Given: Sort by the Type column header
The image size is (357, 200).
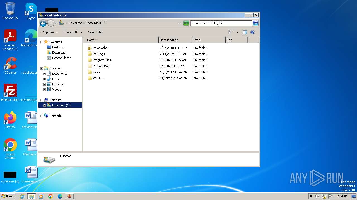Looking at the screenshot, I should (x=209, y=40).
